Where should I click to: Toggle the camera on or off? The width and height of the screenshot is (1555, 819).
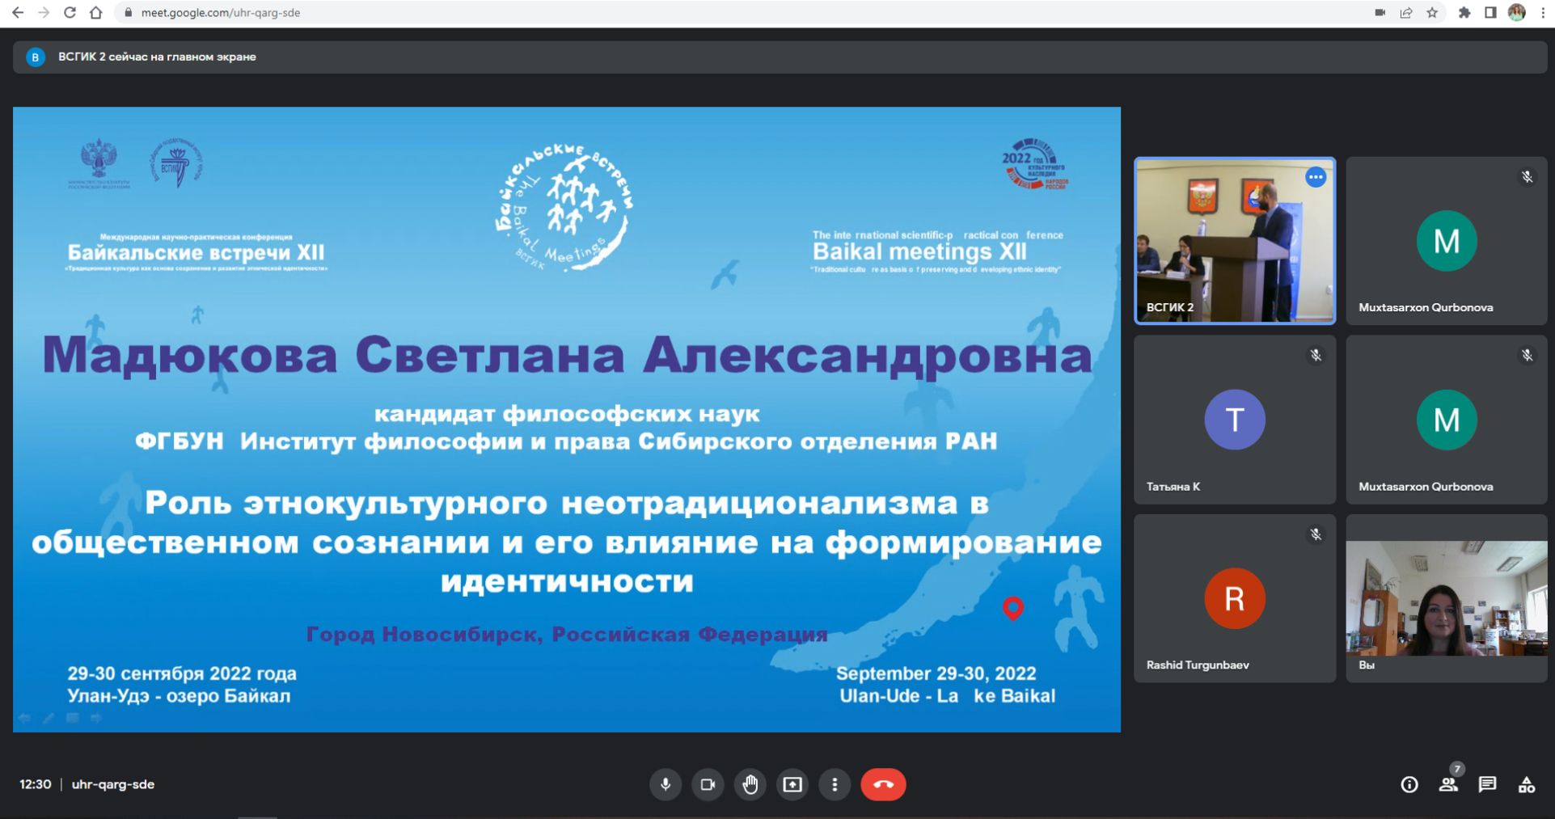[708, 784]
